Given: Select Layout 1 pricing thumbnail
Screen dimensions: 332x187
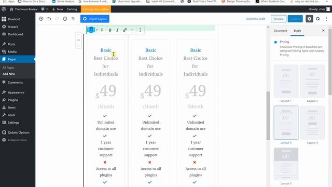Looking at the screenshot, I should (286, 81).
